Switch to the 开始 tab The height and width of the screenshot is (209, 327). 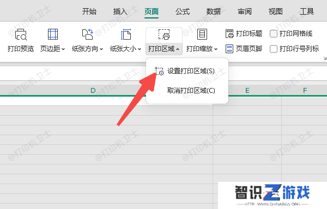click(89, 11)
